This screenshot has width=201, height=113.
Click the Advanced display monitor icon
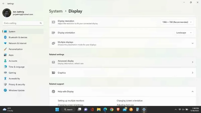pyautogui.click(x=54, y=62)
